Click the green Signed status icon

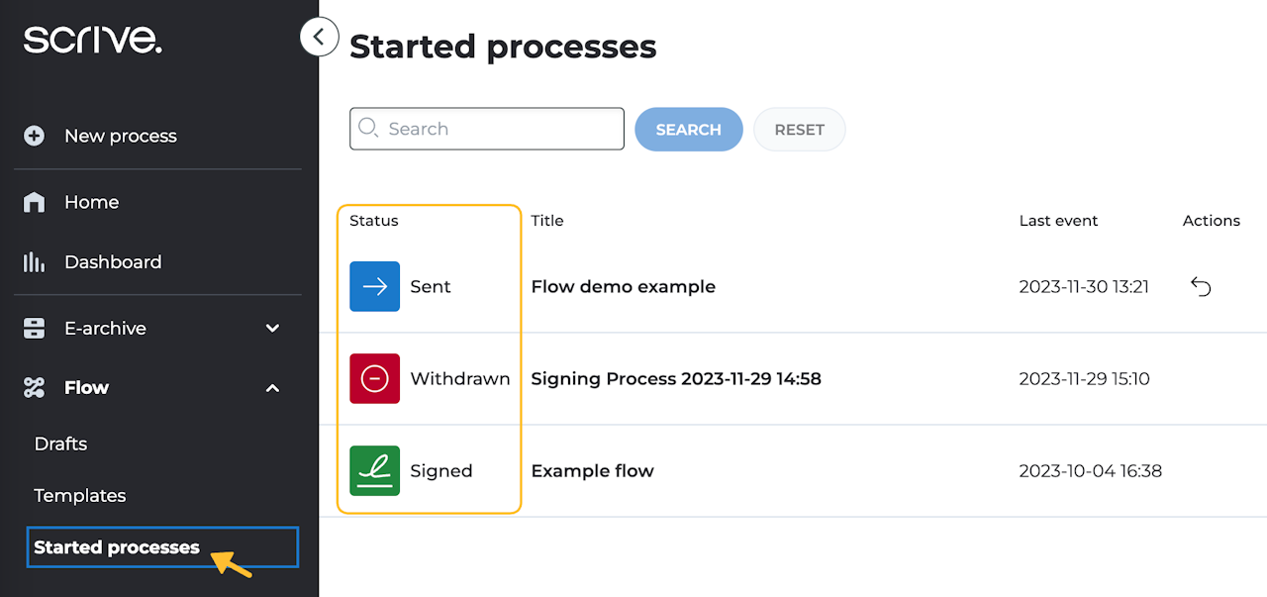pos(374,470)
